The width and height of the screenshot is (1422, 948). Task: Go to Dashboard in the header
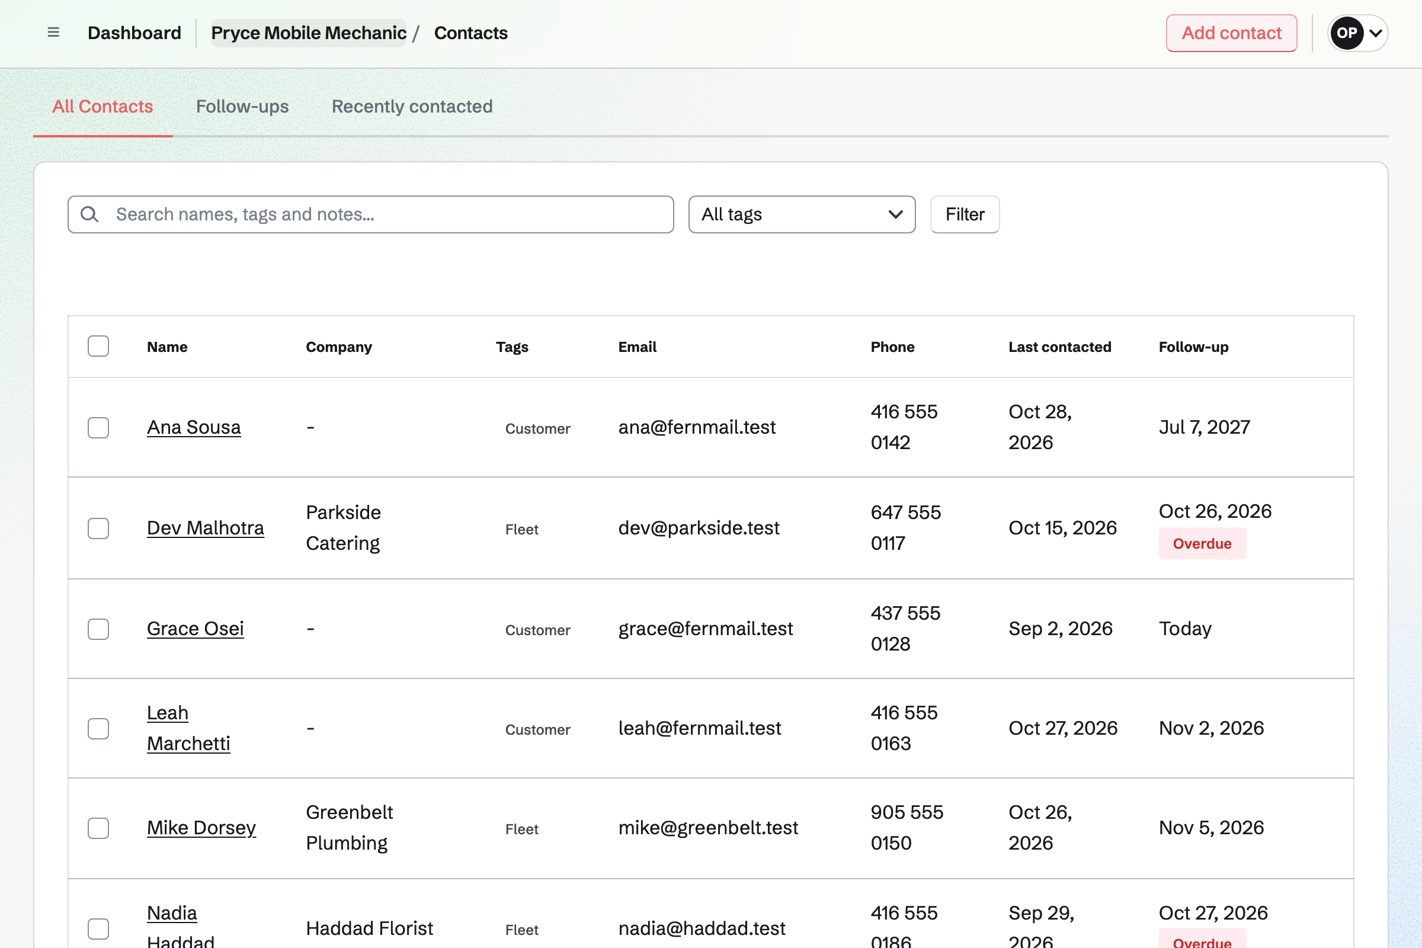(x=134, y=33)
